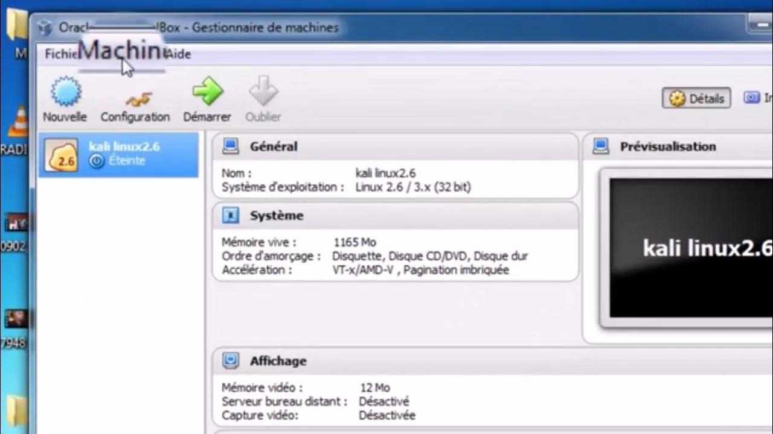Click the Nouvelle machine toolbar icon
The image size is (773, 434).
point(65,92)
